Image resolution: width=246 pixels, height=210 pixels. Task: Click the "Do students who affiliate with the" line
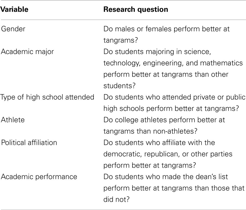tap(159, 143)
